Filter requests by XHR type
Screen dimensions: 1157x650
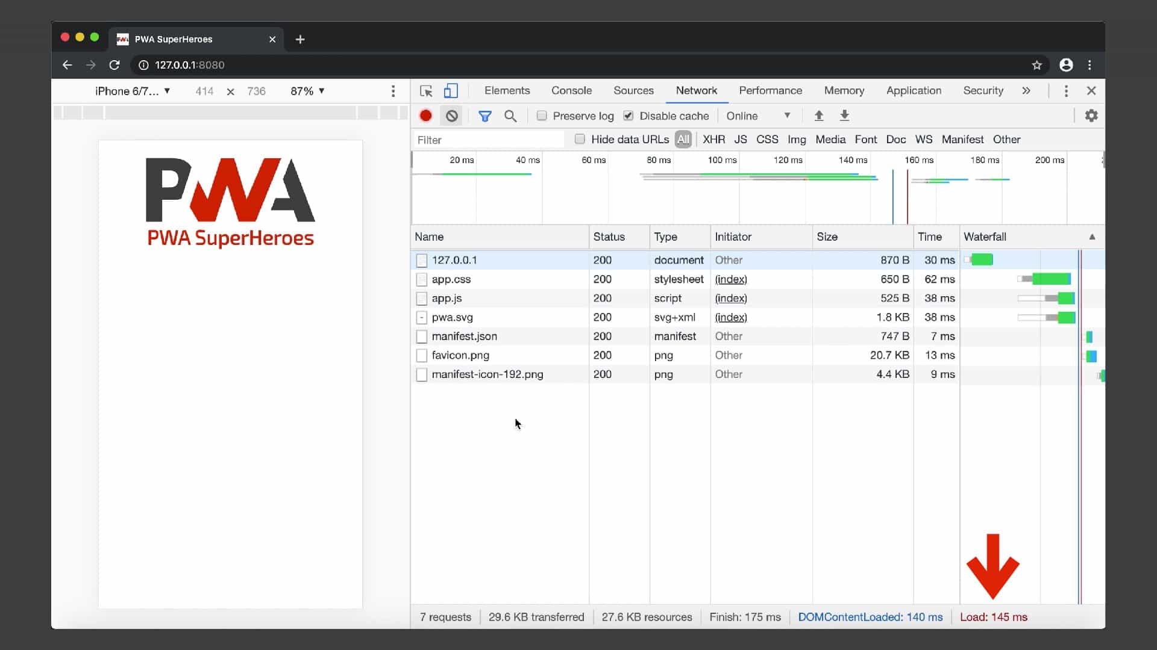click(x=713, y=139)
